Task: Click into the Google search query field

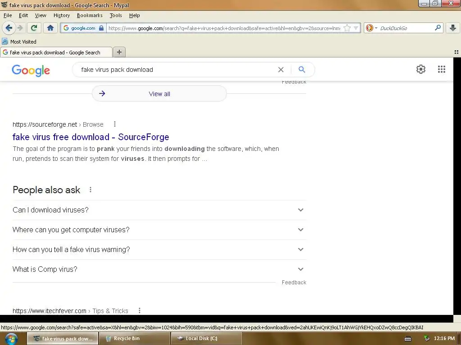Action: 176,70
